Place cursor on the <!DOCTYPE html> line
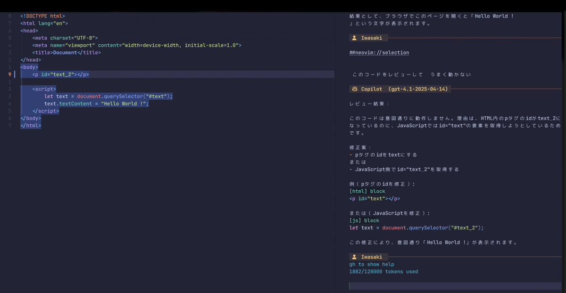The image size is (566, 293). point(42,16)
